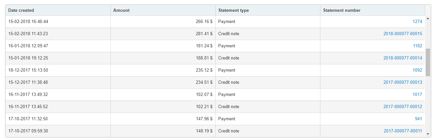434x138 pixels.
Task: Click Payment type in 181.24 $ row
Action: click(x=227, y=46)
